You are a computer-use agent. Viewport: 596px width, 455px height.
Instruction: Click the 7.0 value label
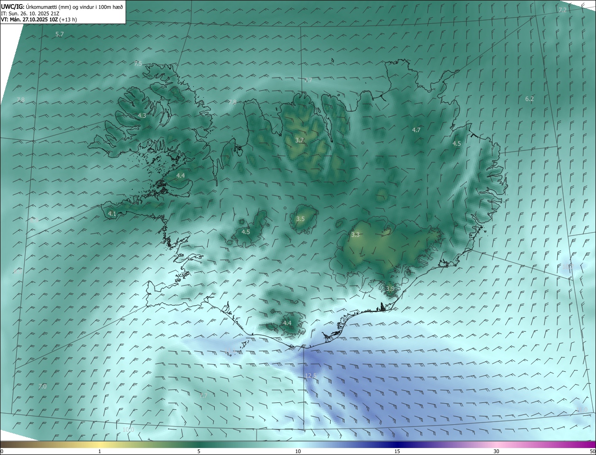click(42, 386)
